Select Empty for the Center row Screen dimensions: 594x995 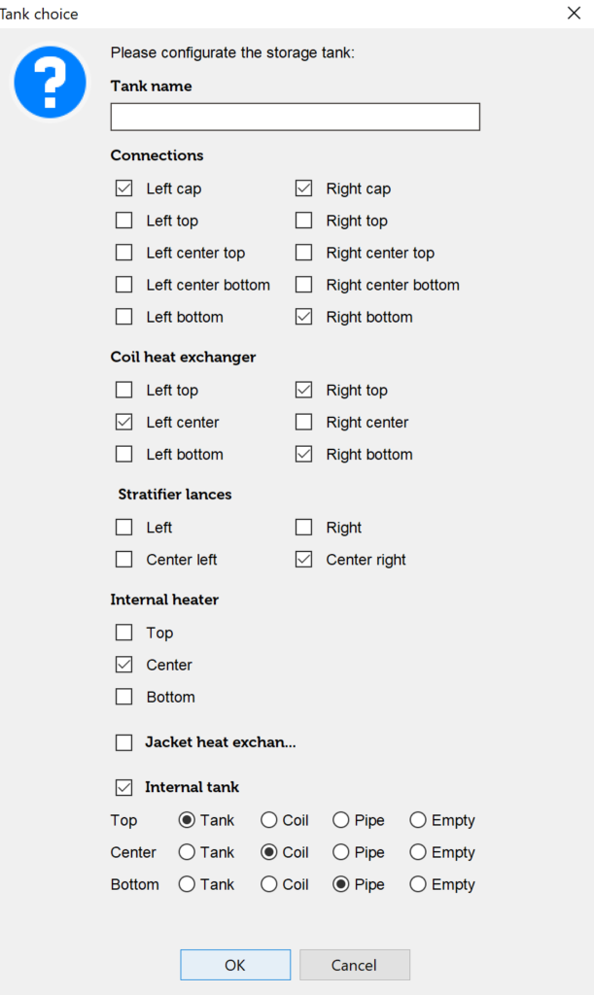click(418, 852)
